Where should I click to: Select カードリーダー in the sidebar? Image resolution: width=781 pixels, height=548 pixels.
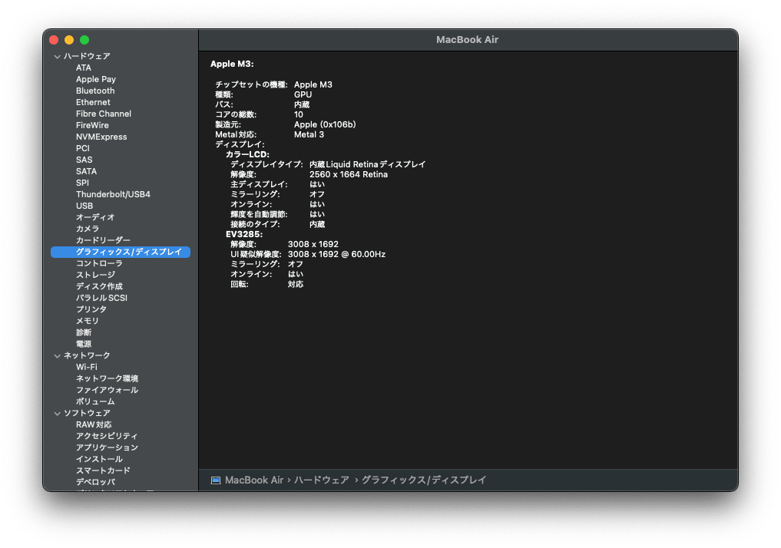tap(103, 240)
